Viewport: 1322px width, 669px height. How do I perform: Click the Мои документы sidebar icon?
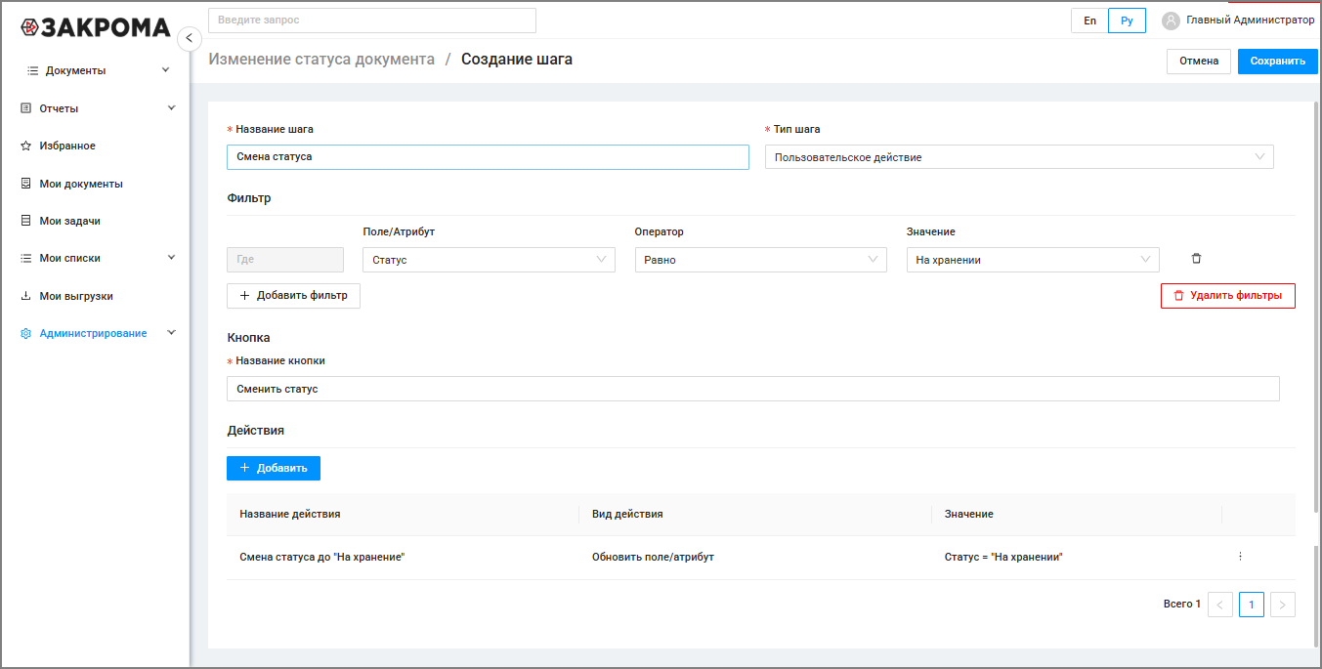click(x=26, y=184)
